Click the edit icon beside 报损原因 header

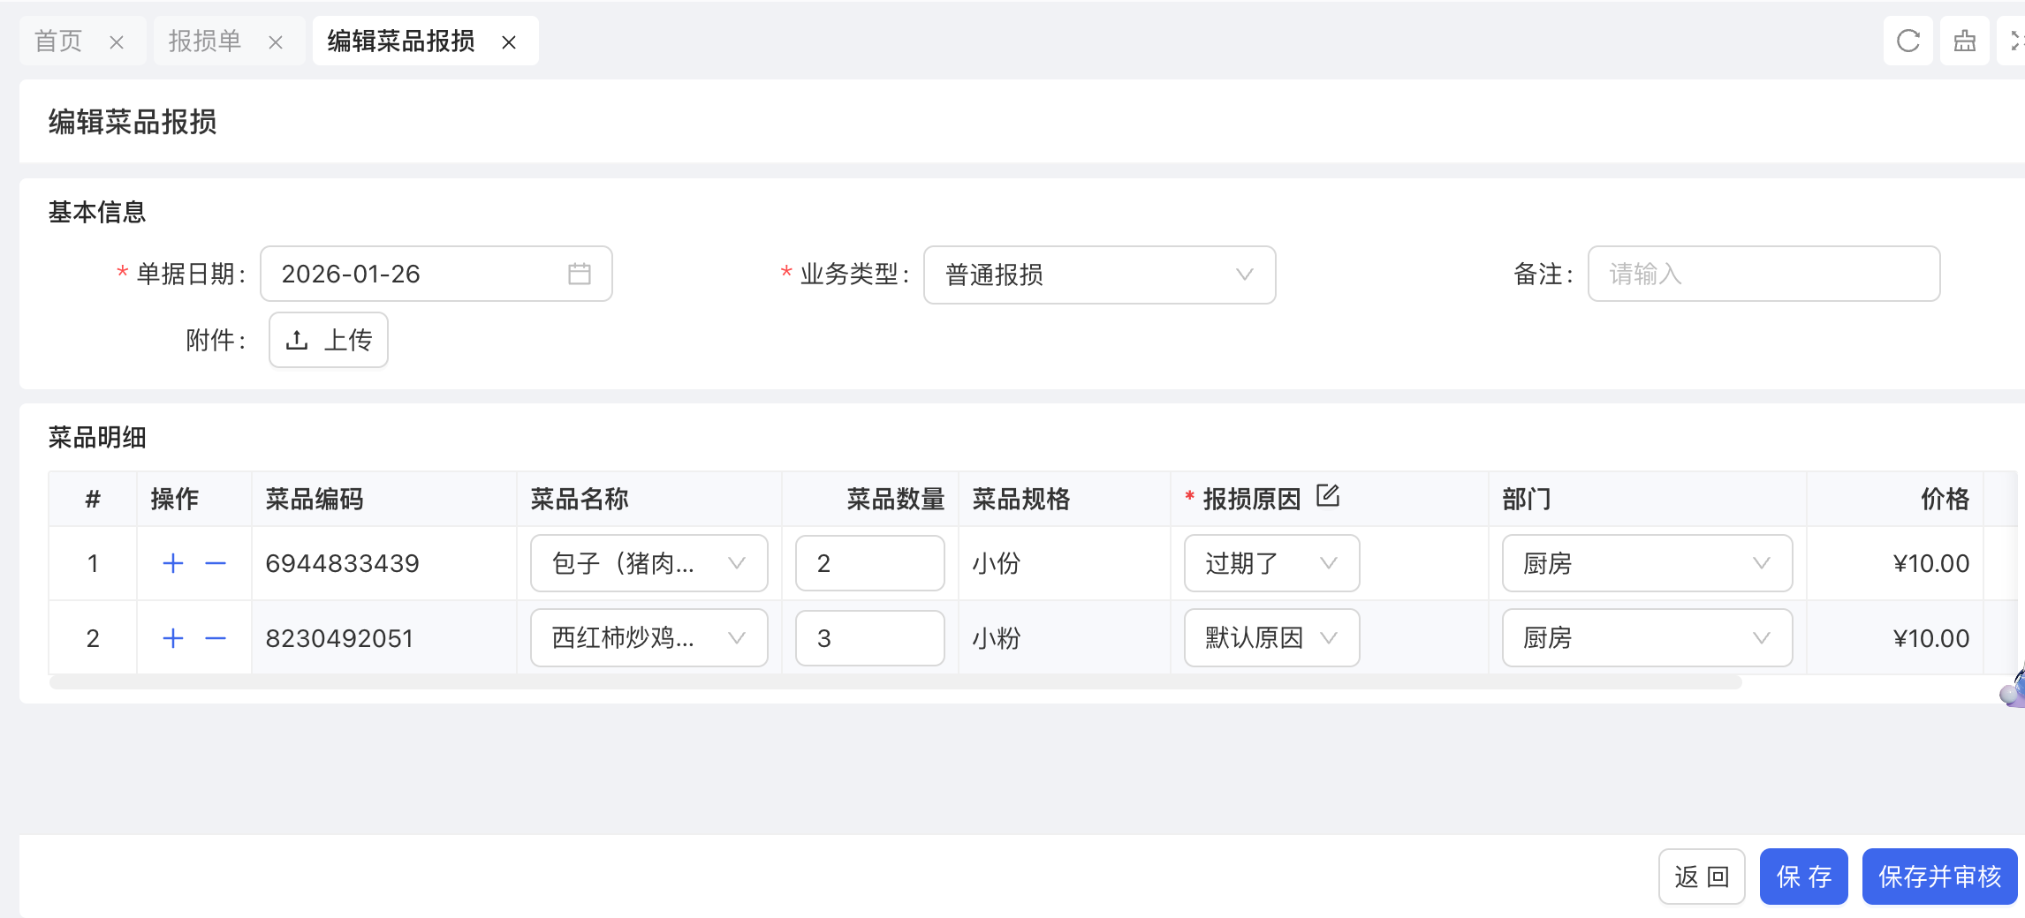(1328, 496)
